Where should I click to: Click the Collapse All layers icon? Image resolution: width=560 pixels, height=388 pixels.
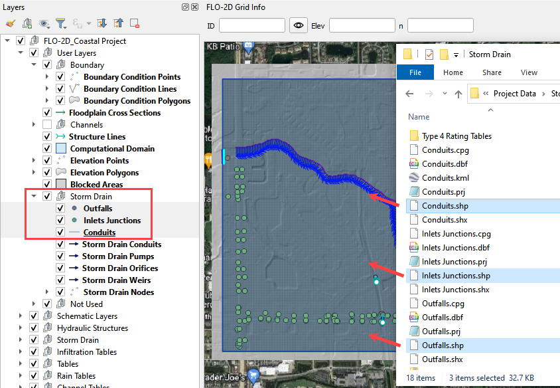[x=118, y=23]
